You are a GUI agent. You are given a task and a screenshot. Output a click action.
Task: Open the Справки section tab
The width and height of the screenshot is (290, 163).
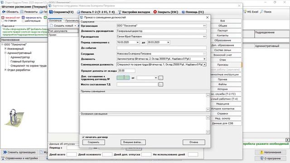222,114
